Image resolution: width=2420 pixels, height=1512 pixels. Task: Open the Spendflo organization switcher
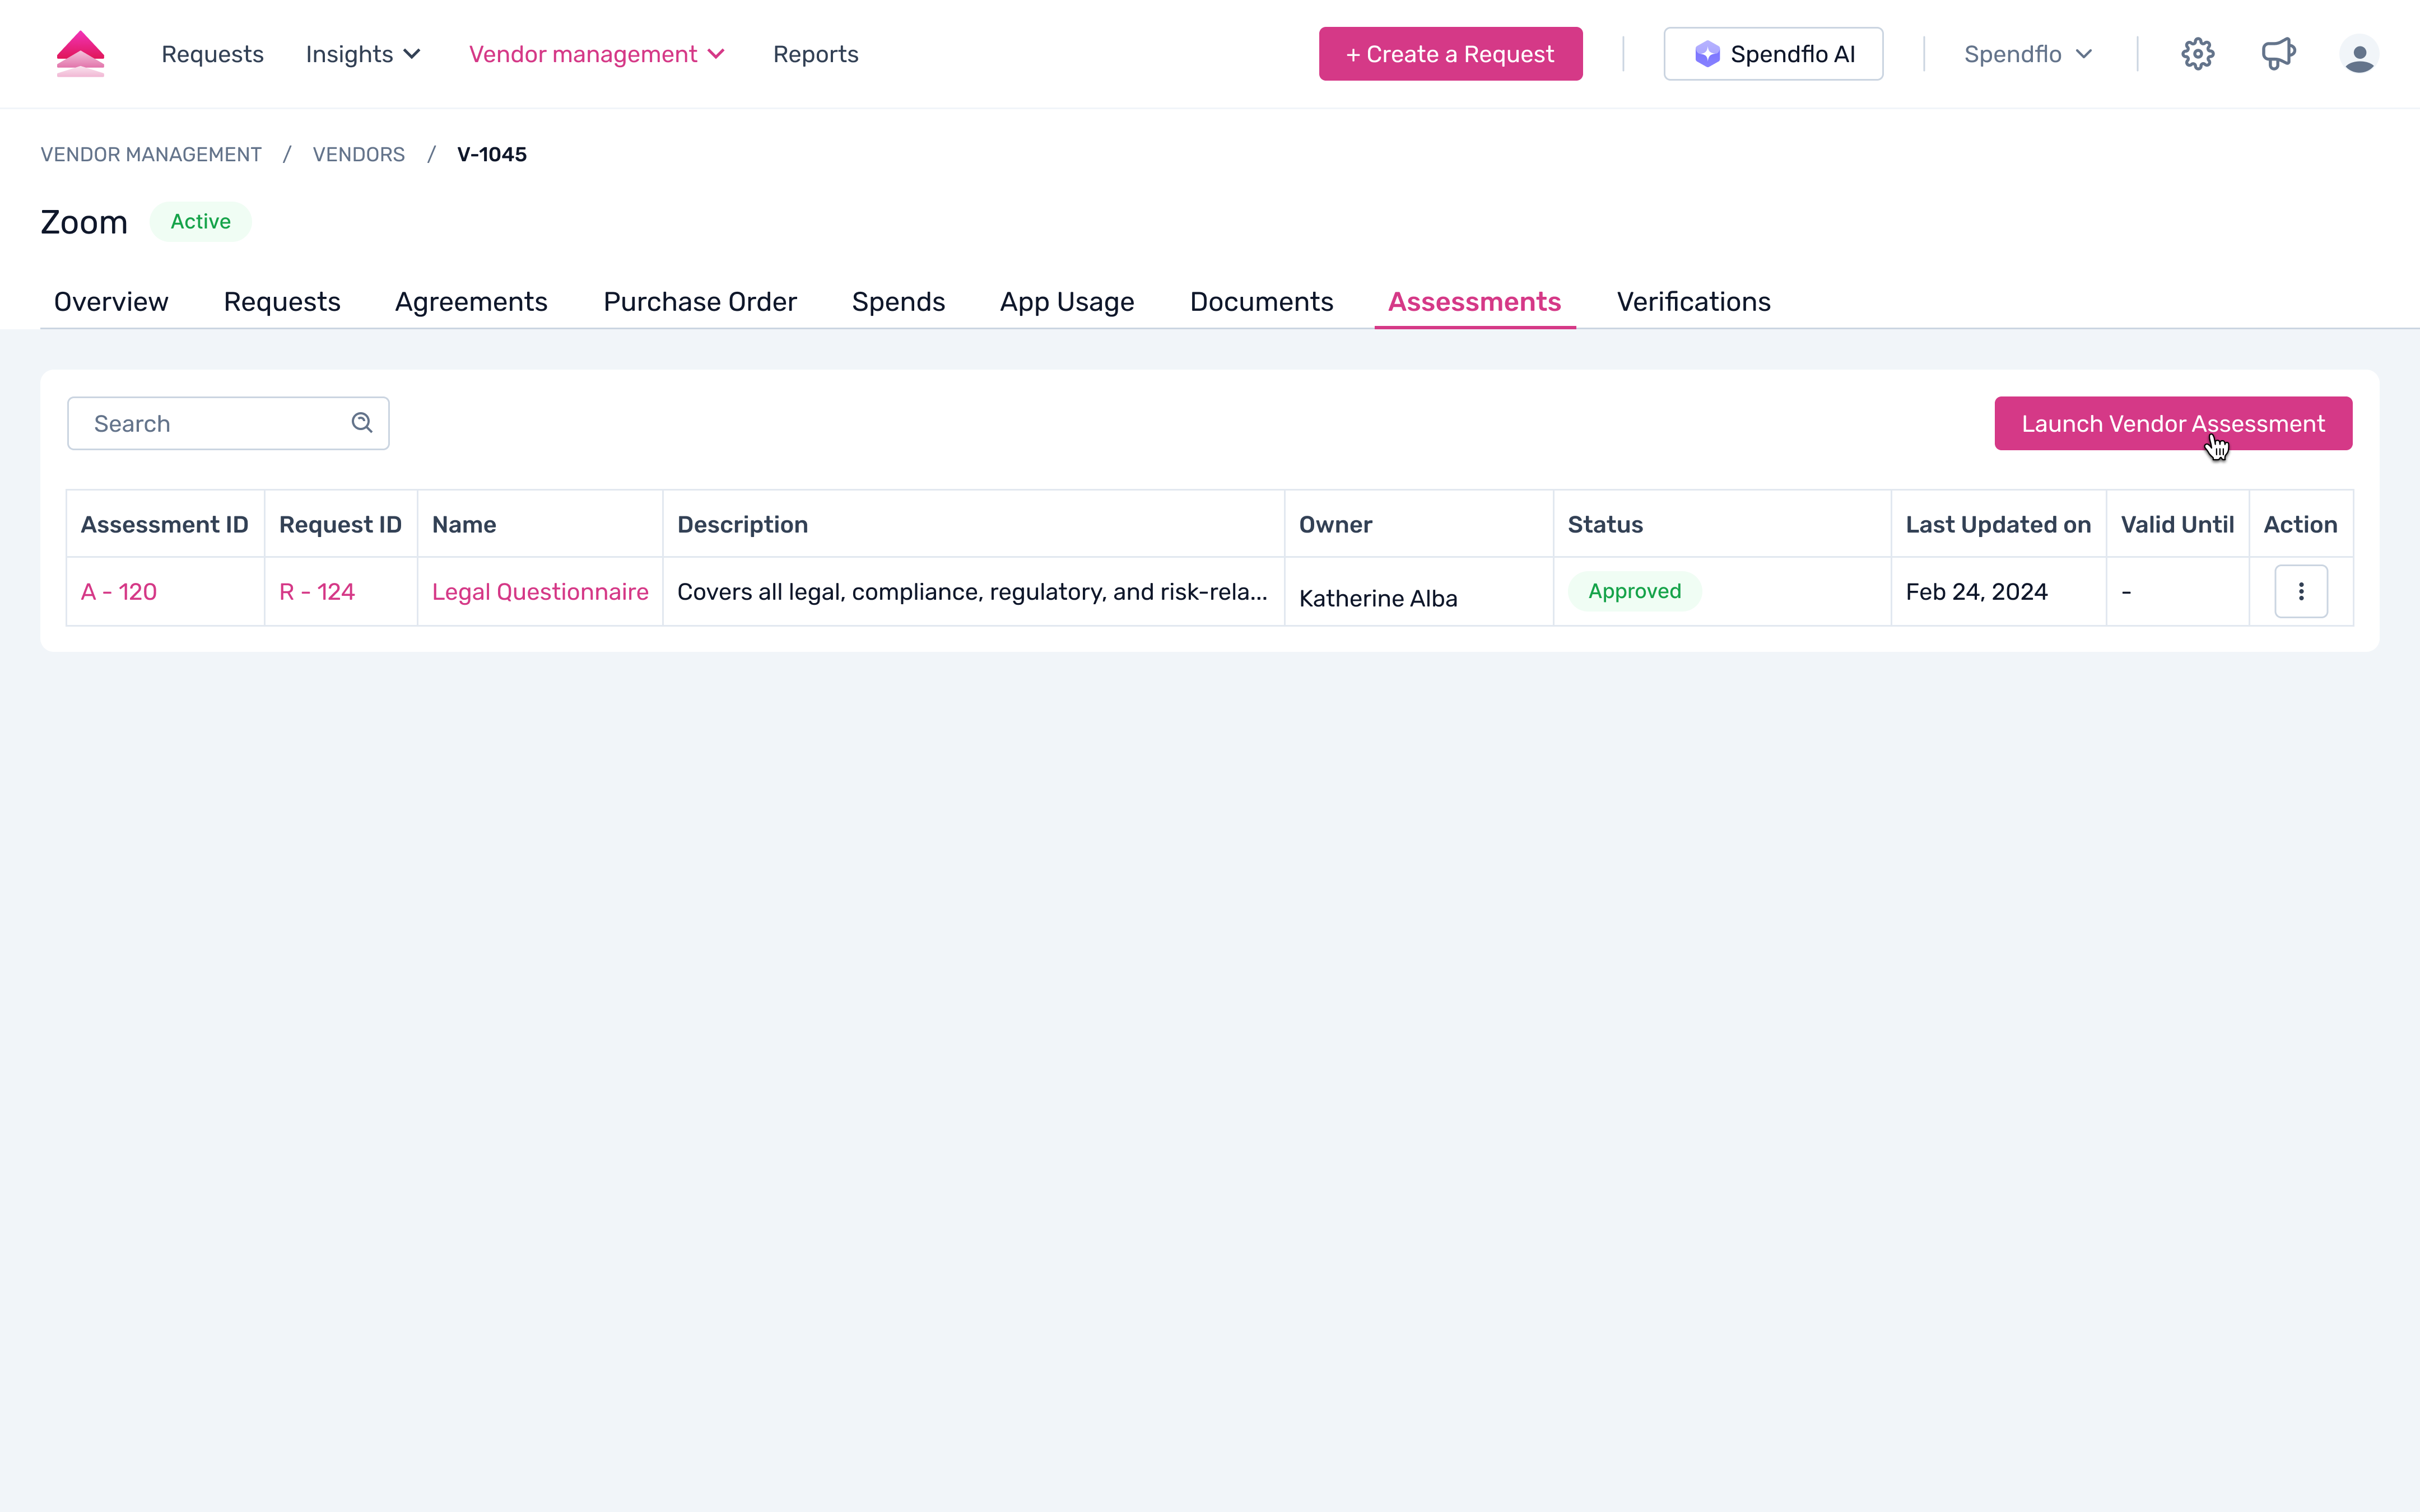pos(2027,54)
